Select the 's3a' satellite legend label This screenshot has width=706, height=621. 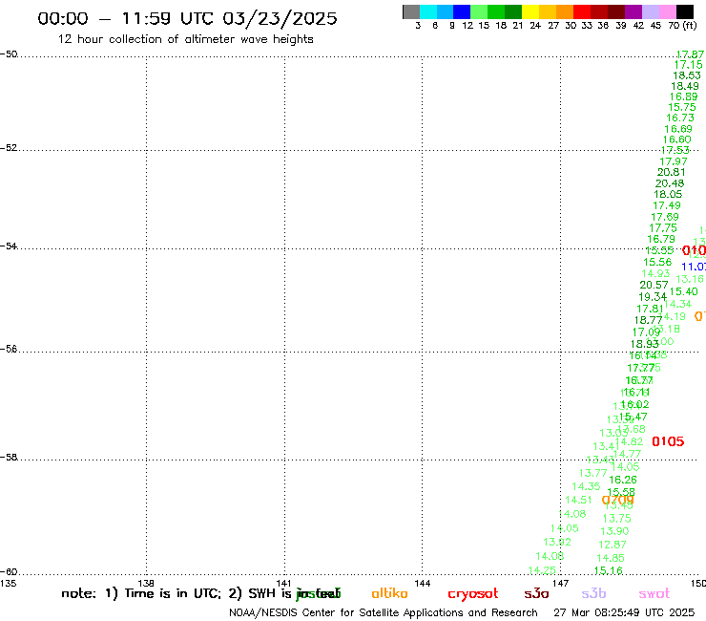click(x=536, y=593)
